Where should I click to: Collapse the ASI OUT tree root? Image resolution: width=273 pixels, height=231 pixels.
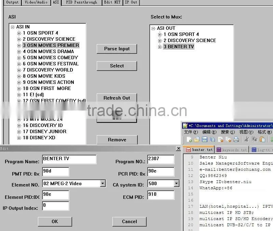(153, 28)
